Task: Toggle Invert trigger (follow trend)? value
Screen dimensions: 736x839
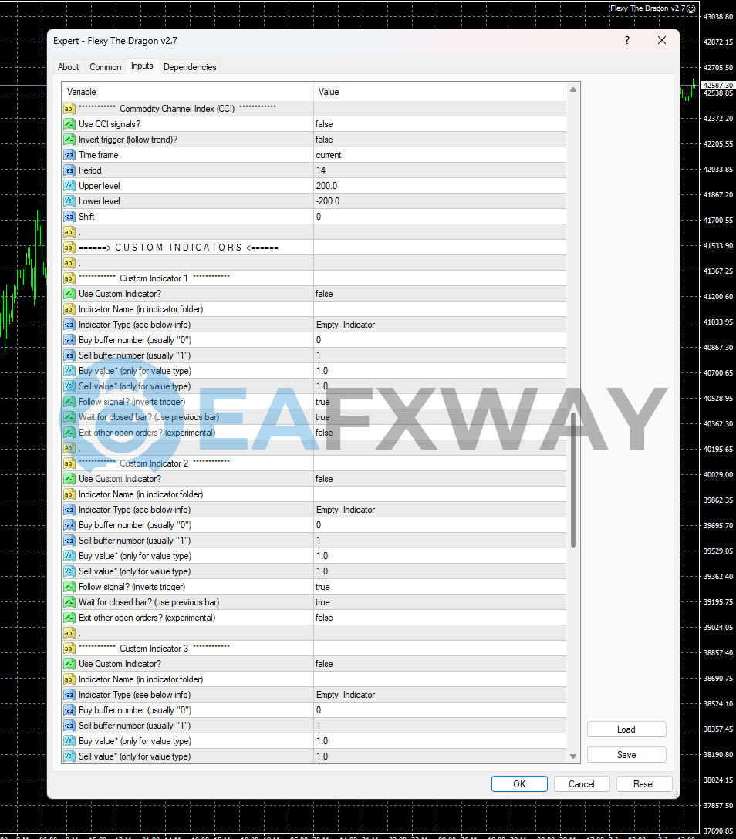Action: [x=439, y=140]
